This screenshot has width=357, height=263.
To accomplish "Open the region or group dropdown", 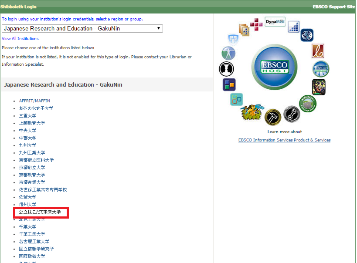I will (82, 29).
